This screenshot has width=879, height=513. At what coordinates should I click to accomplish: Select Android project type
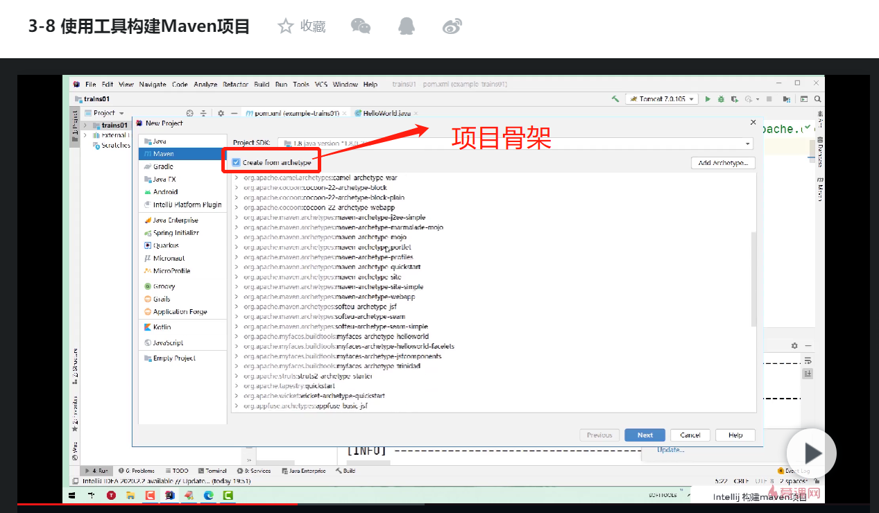point(183,192)
